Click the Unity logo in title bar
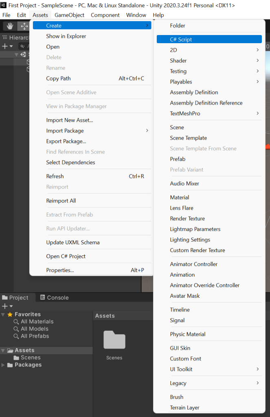 pyautogui.click(x=3, y=5)
